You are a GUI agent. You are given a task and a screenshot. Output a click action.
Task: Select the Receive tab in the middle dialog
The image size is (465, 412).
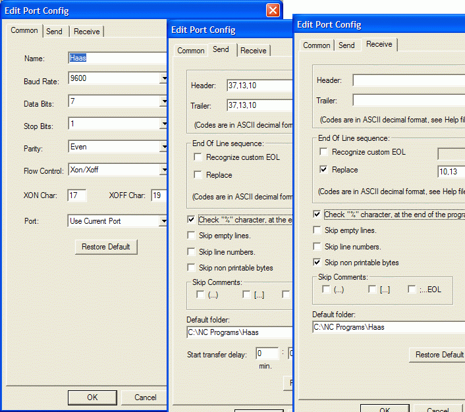click(254, 51)
